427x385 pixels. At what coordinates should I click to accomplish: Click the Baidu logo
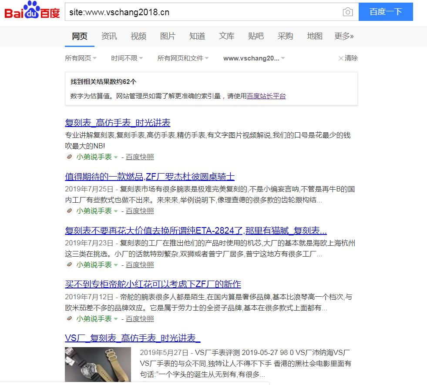click(32, 10)
